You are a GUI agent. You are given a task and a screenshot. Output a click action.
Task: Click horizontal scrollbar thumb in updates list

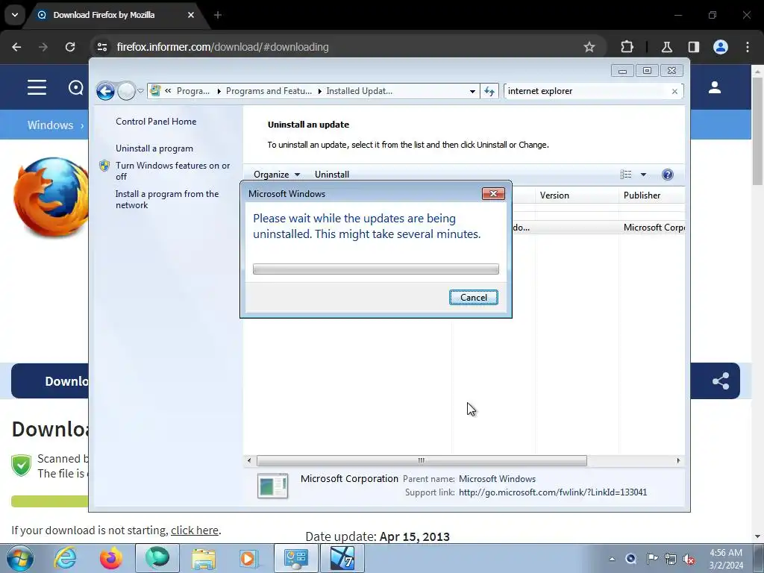point(422,460)
